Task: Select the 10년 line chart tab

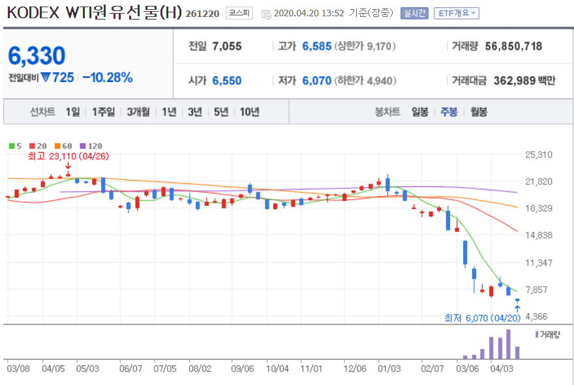Action: (x=249, y=111)
